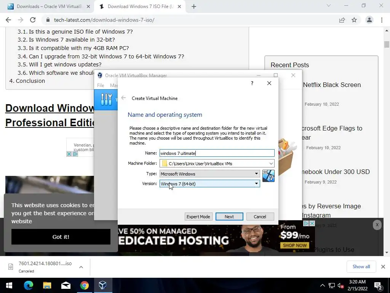This screenshot has width=390, height=293.
Task: Expand the download item options chevron
Action: point(81,267)
